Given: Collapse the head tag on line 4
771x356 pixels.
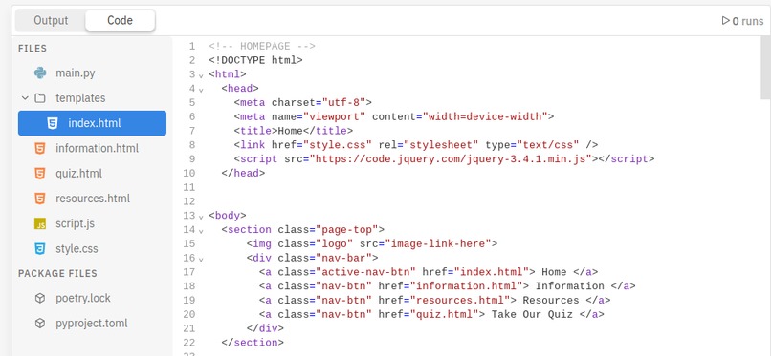Looking at the screenshot, I should click(201, 90).
